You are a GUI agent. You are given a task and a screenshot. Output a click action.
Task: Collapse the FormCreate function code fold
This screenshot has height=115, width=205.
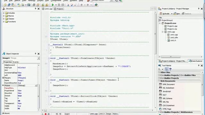(49, 58)
